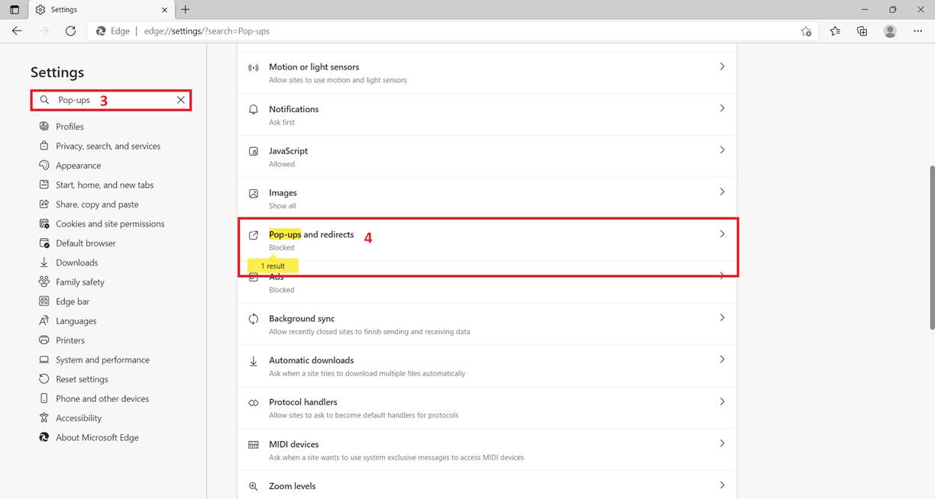Go to Appearance settings
The image size is (935, 499).
78,166
